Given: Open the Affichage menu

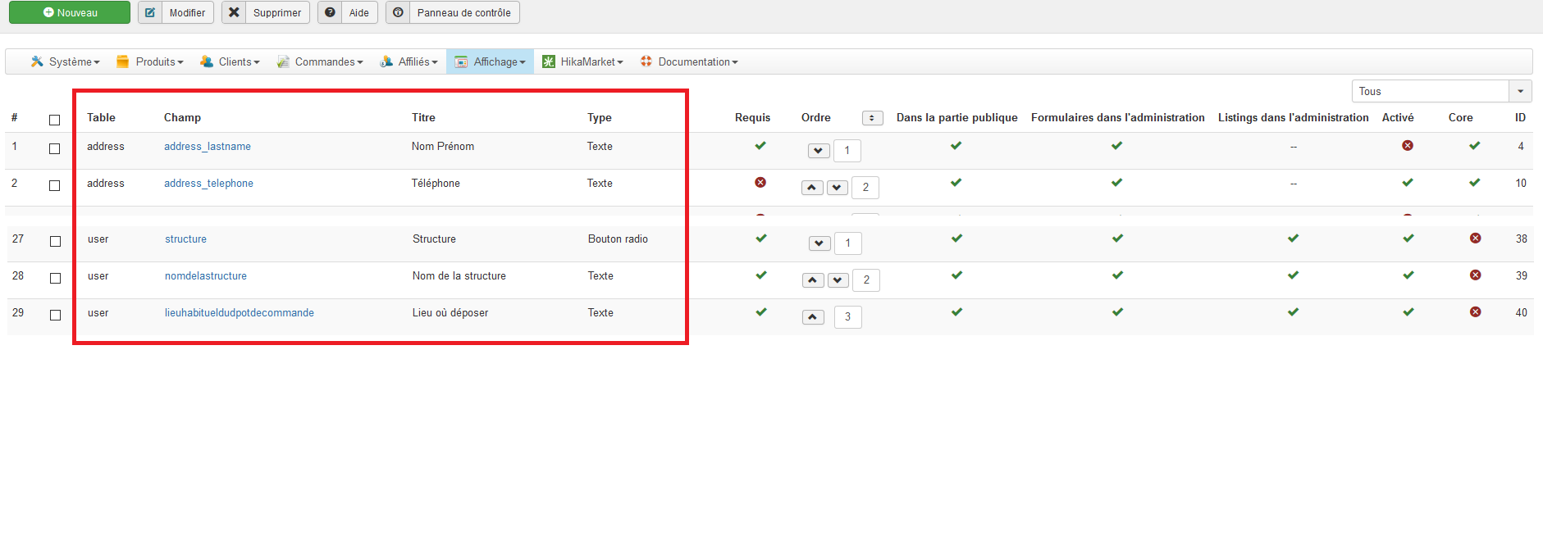Looking at the screenshot, I should [x=490, y=61].
